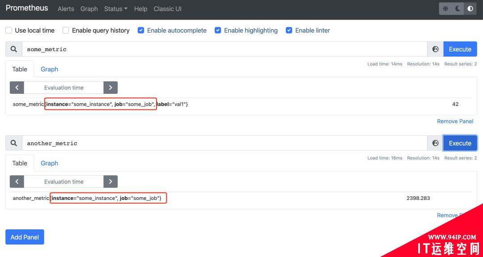
Task: Select the auto theme half-circle icon
Action: click(x=470, y=8)
